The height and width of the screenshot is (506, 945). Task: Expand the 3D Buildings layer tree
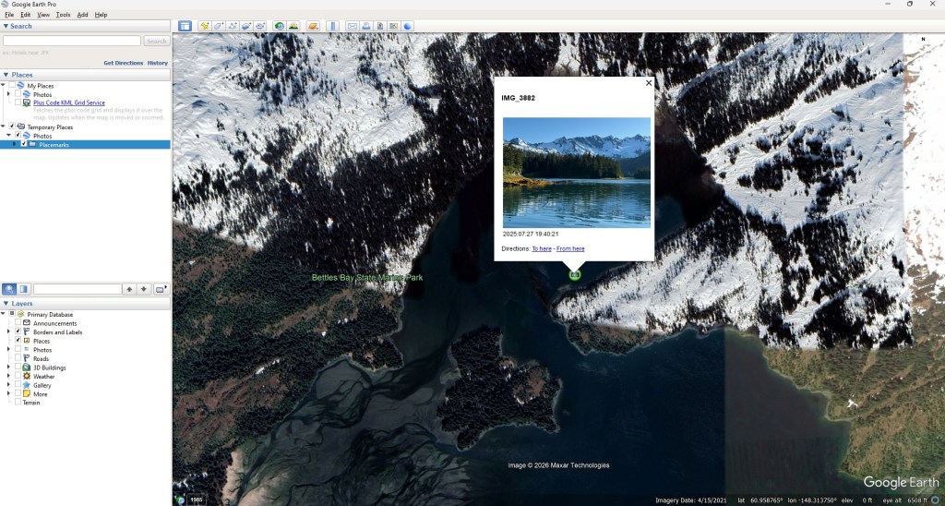8,367
